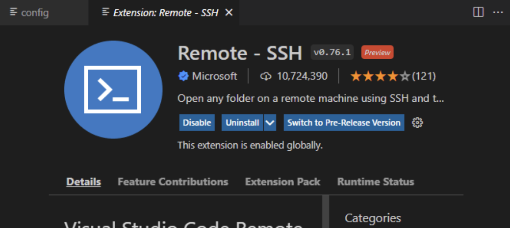Open the Details tab
Image resolution: width=510 pixels, height=228 pixels.
click(83, 182)
